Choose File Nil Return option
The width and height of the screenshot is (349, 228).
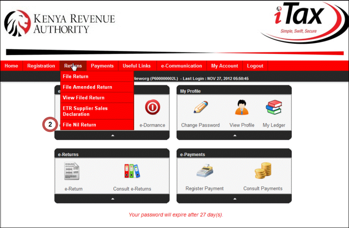(97, 125)
